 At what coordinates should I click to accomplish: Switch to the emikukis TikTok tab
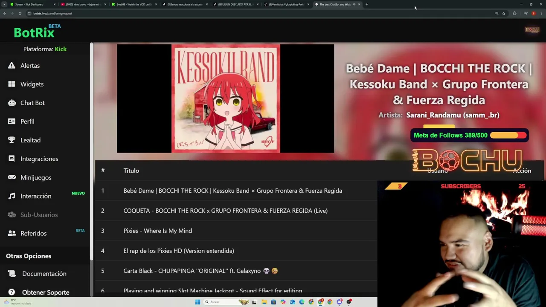coord(286,4)
